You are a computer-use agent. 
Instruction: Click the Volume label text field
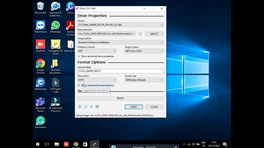pyautogui.click(x=120, y=71)
